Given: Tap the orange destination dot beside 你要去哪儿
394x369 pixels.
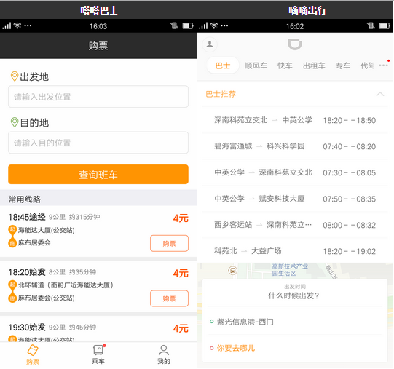Looking at the screenshot, I should (x=212, y=348).
